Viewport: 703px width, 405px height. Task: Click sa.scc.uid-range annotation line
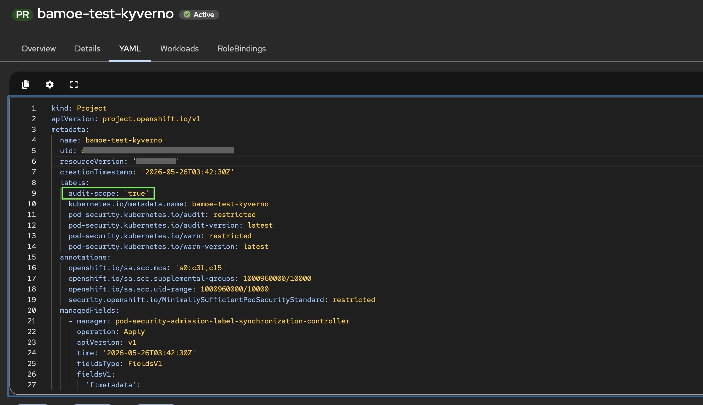coord(169,289)
